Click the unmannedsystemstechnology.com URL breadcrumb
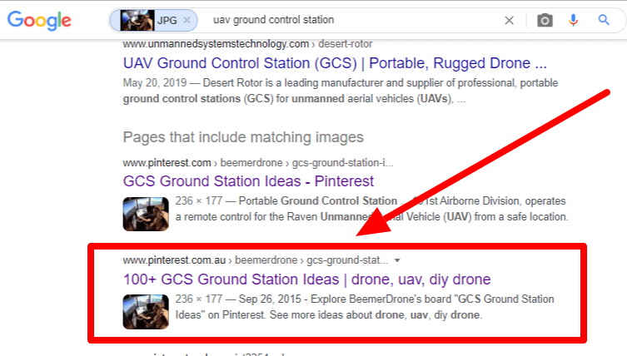The image size is (627, 356). (216, 43)
